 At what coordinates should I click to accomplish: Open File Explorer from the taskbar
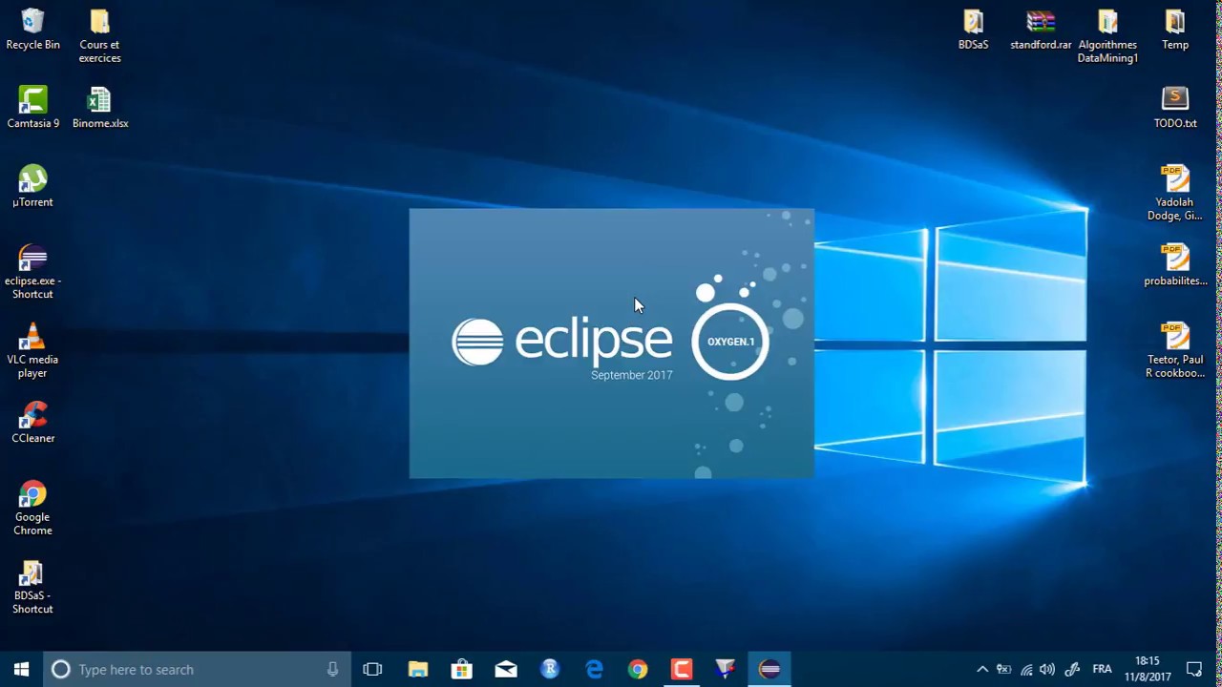[x=417, y=669]
